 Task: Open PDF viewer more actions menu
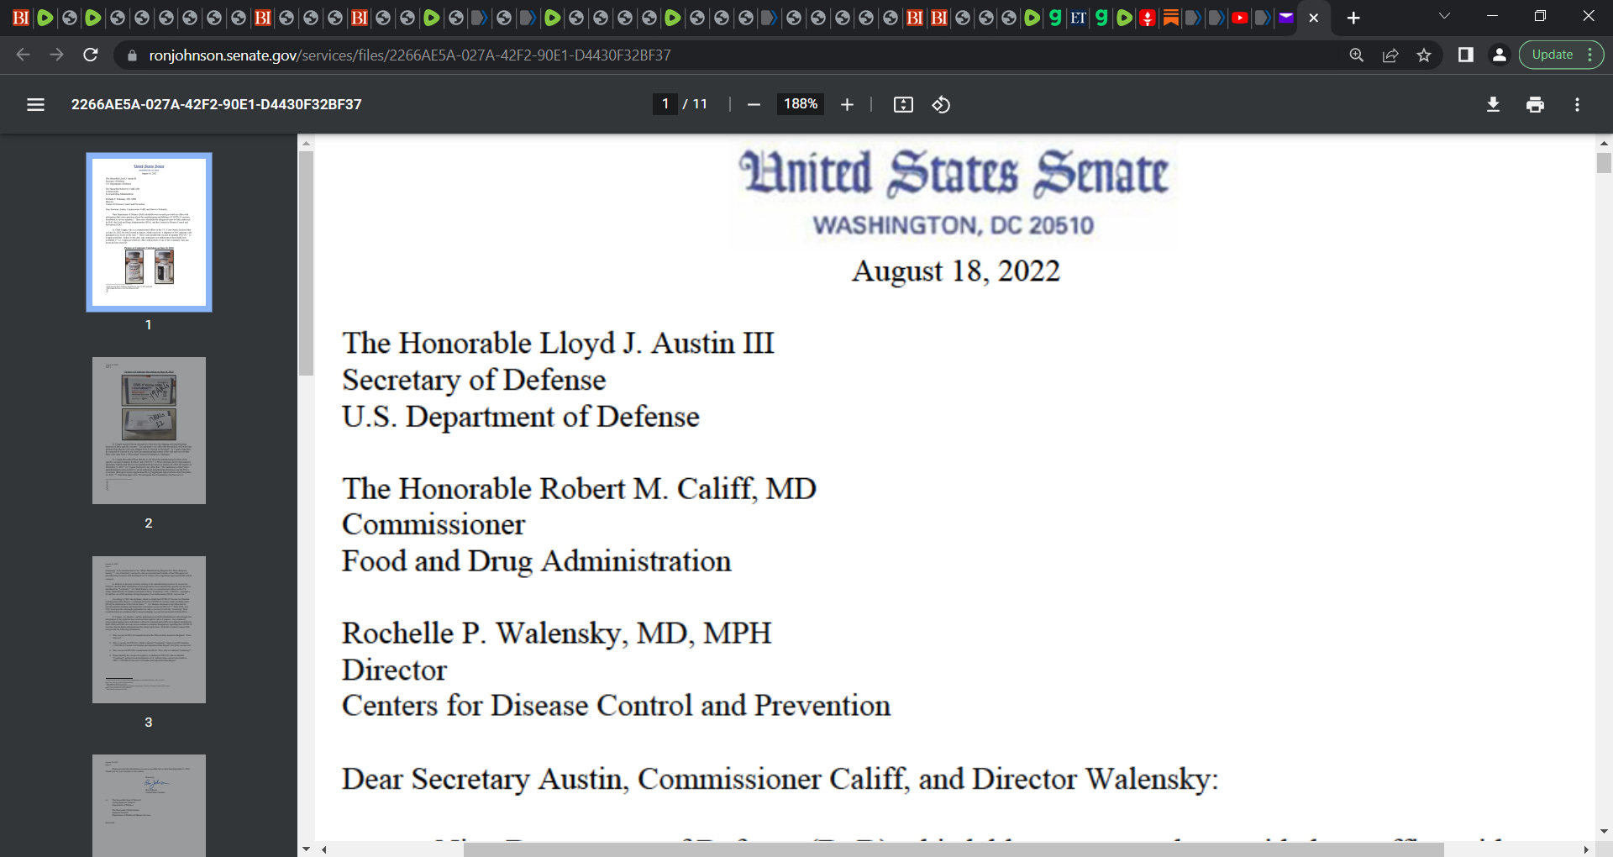point(1577,104)
